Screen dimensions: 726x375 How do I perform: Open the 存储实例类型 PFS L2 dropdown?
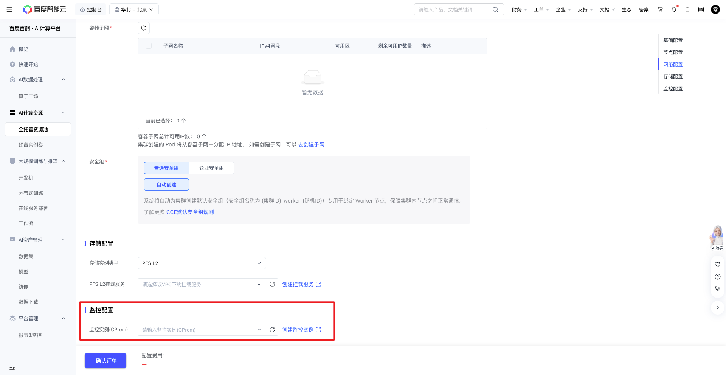pyautogui.click(x=202, y=263)
